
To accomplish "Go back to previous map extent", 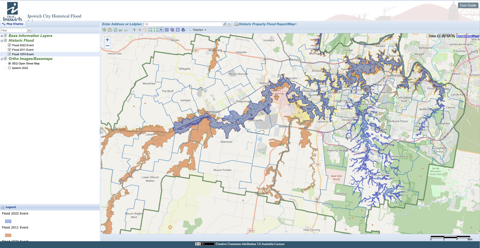I will point(121,30).
